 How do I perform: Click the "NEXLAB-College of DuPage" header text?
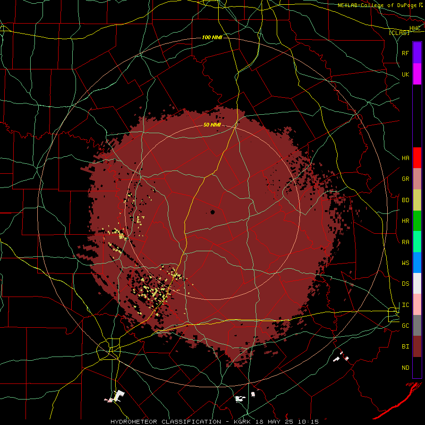click(x=377, y=5)
